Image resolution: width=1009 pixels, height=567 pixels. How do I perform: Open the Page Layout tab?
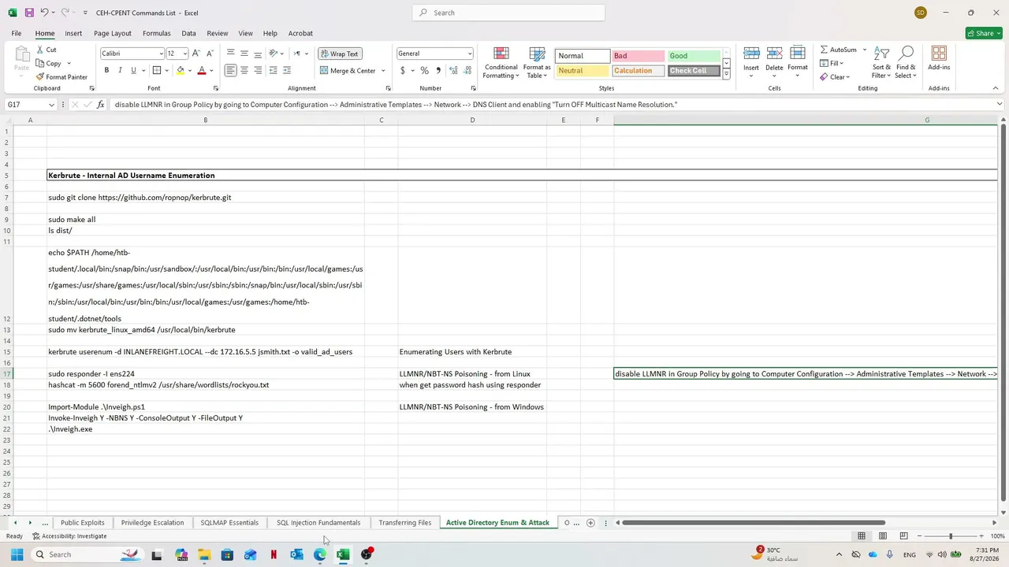pyautogui.click(x=113, y=33)
